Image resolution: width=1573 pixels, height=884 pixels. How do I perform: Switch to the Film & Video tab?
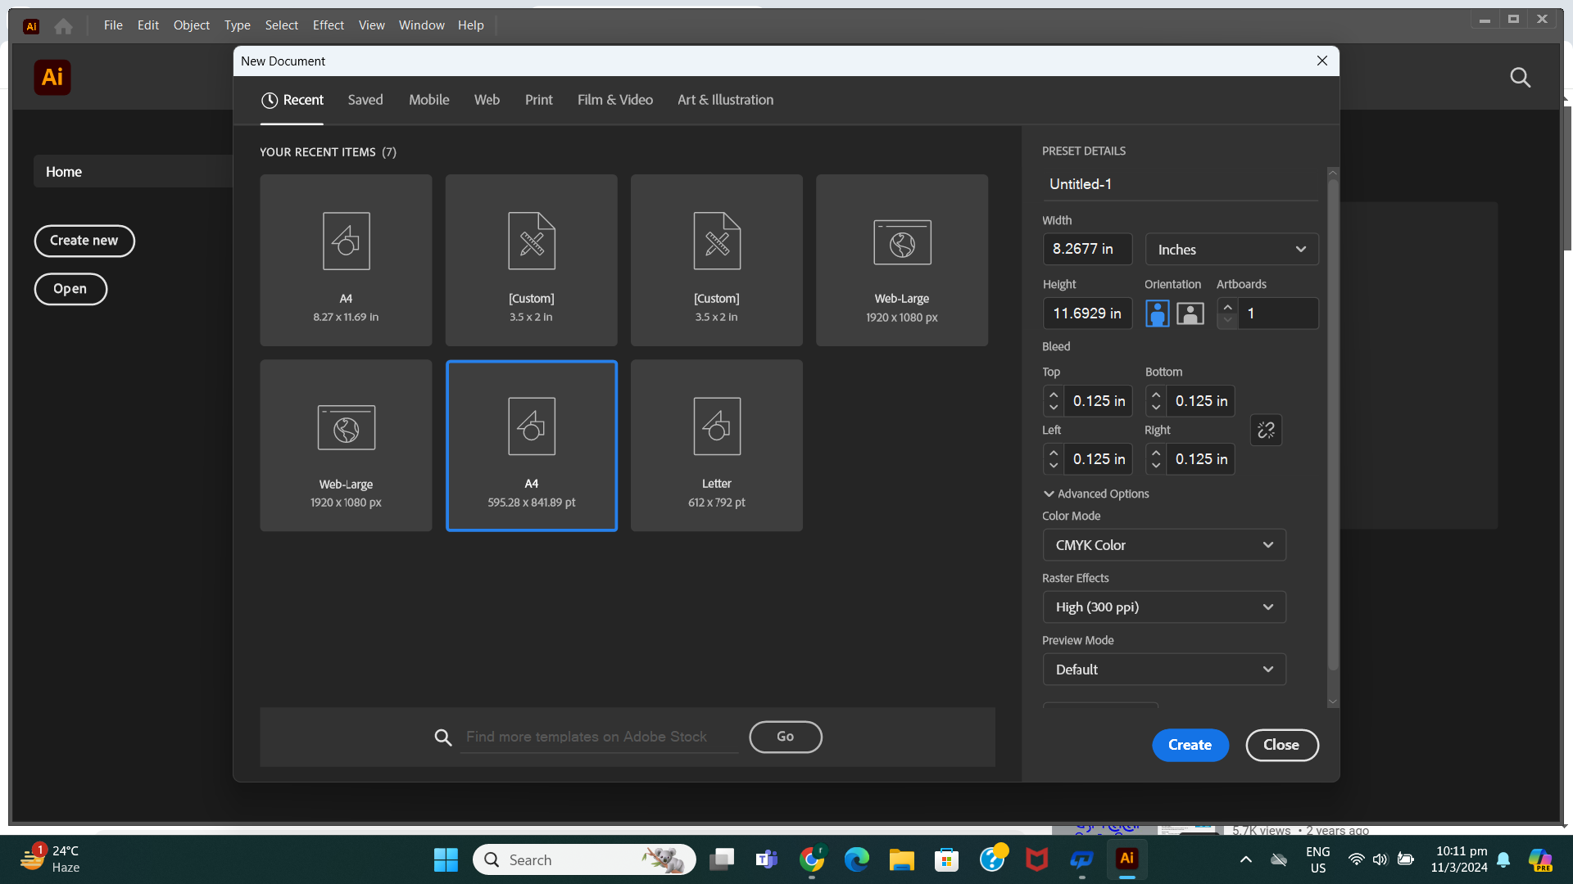[615, 100]
